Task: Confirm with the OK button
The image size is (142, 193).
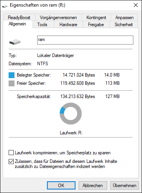Action: point(61,185)
